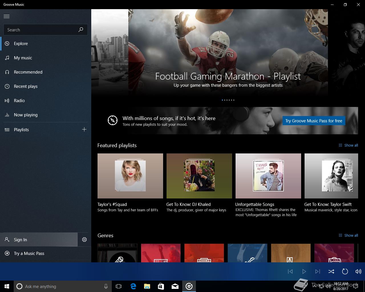Open the hamburger navigation menu

pyautogui.click(x=7, y=16)
